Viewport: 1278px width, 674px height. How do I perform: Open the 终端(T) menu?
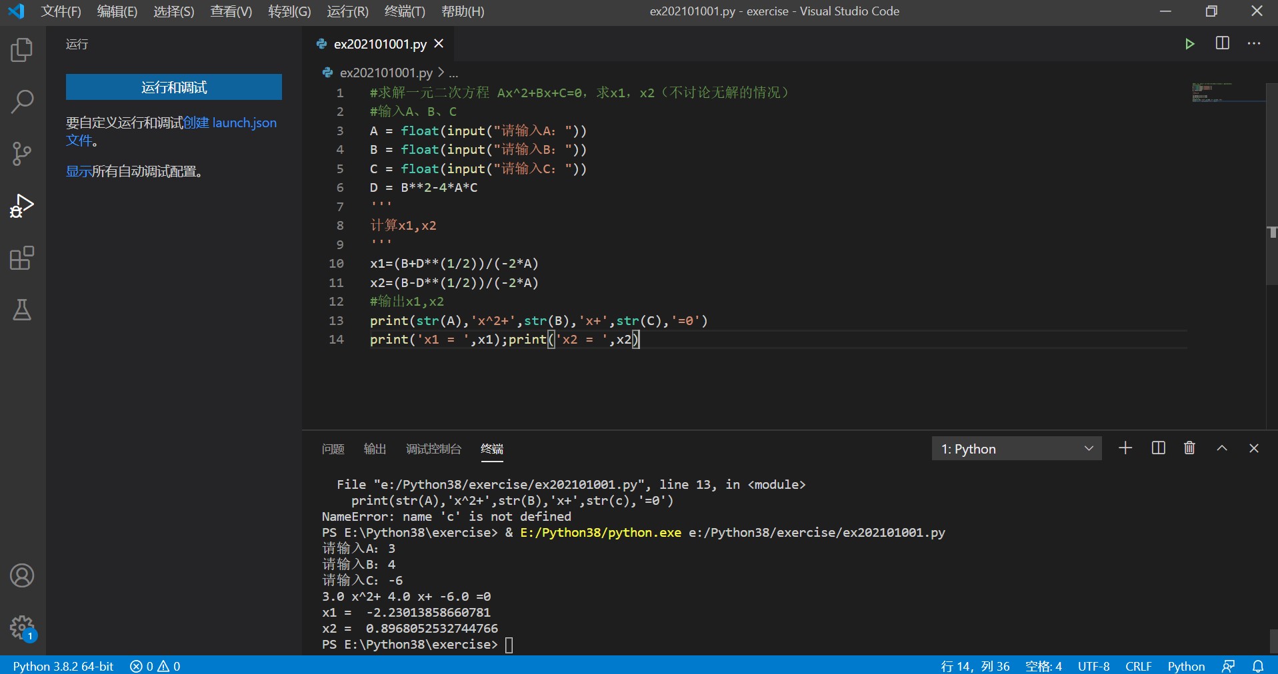coord(405,11)
